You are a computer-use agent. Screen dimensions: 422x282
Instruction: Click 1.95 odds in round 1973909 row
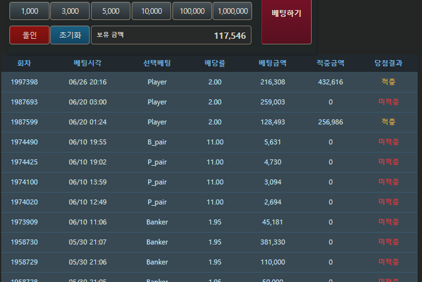[x=215, y=222]
